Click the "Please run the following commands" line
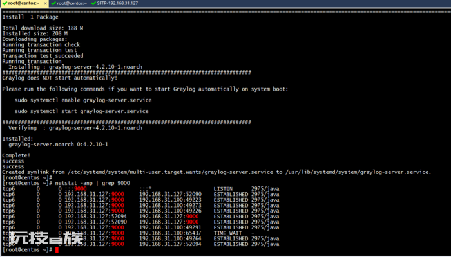Screen dimensions: 451x257 point(145,89)
